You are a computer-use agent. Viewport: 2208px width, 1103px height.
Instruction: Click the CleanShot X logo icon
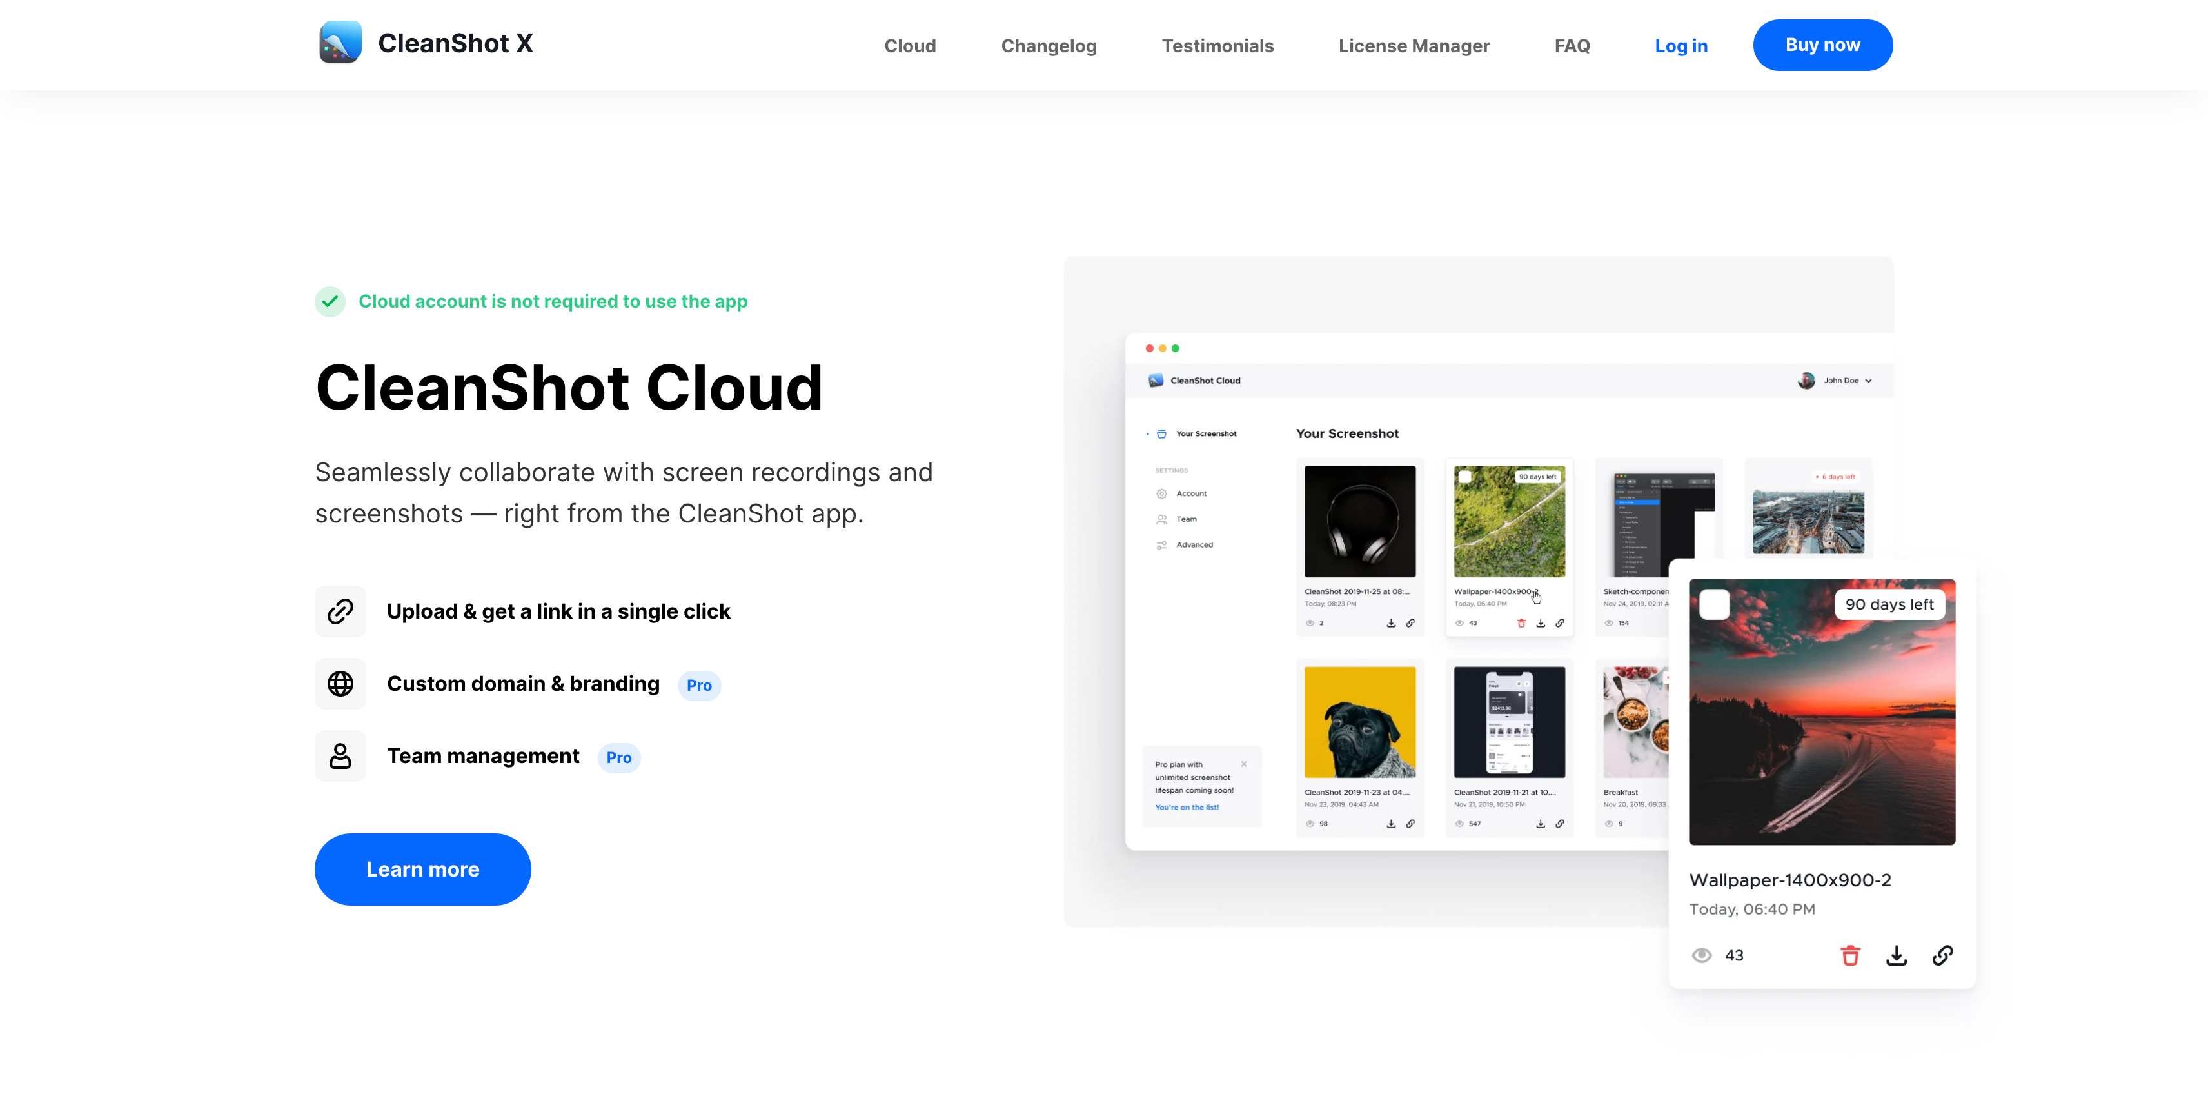340,42
